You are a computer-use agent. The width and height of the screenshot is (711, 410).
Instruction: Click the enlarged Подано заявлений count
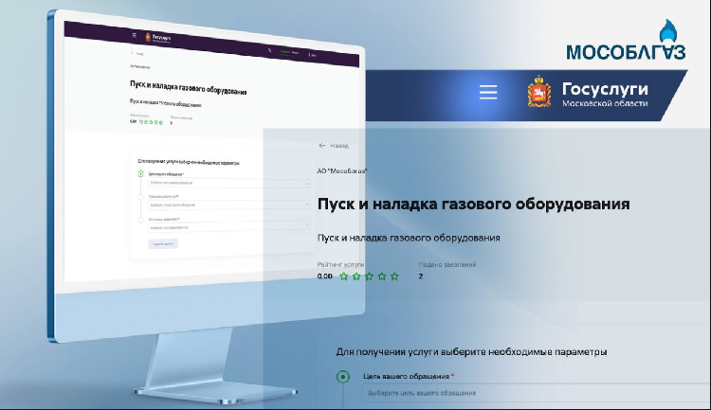tap(421, 276)
